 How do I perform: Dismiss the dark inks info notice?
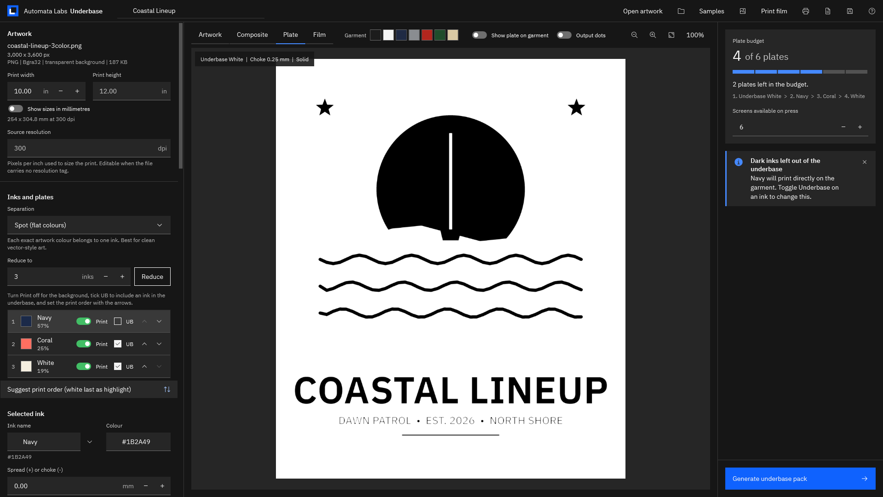865,162
